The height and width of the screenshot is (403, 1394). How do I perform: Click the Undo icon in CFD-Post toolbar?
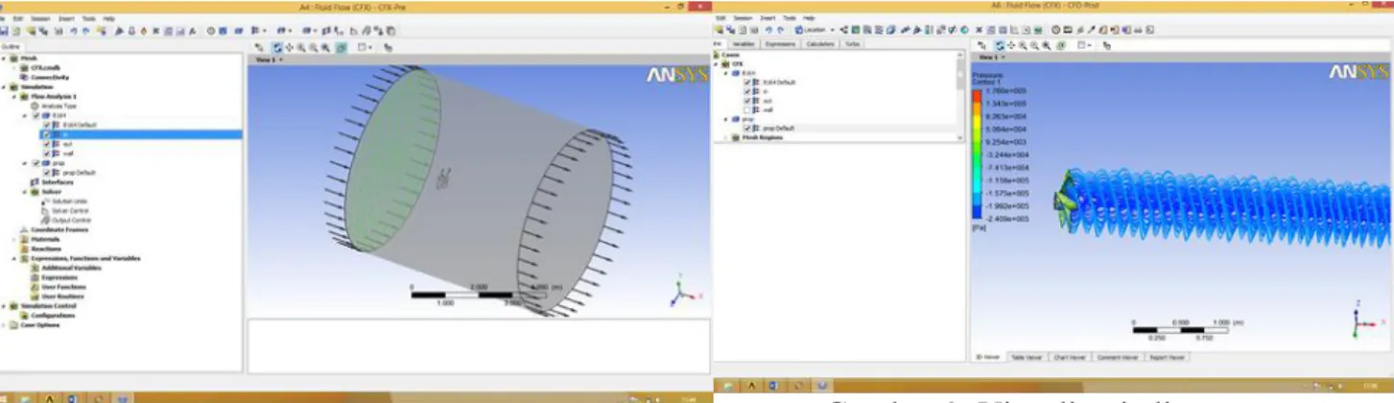(x=768, y=30)
